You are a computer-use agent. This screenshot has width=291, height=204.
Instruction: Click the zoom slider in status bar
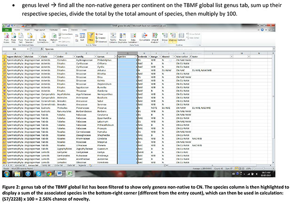click(x=263, y=169)
